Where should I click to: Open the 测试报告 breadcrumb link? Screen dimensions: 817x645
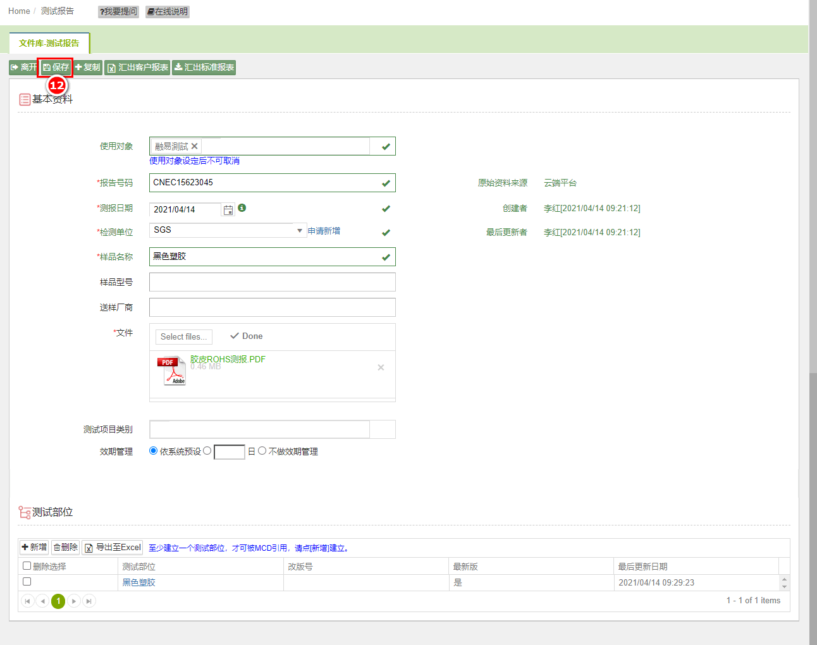(x=58, y=11)
